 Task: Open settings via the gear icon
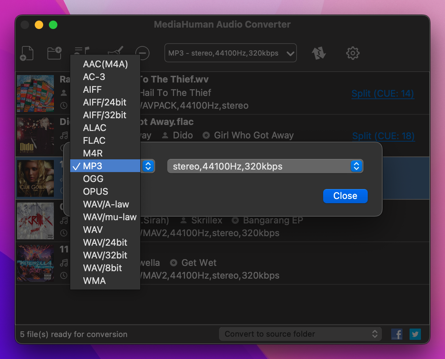pyautogui.click(x=353, y=53)
